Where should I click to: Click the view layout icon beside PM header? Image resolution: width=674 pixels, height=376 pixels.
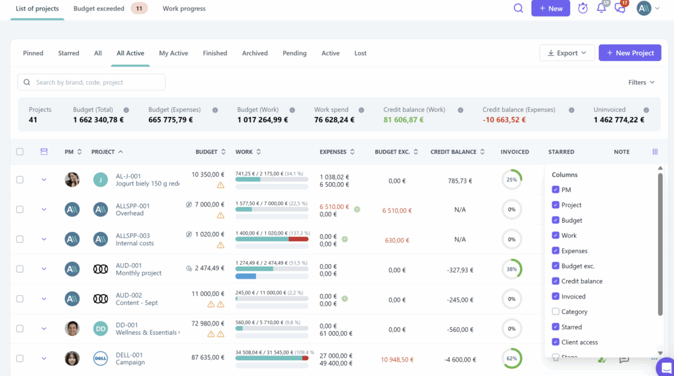(44, 152)
